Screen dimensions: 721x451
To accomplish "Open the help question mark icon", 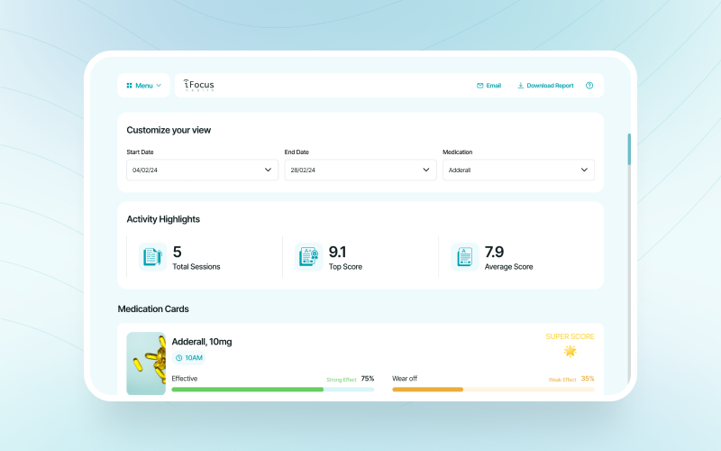I will (589, 86).
